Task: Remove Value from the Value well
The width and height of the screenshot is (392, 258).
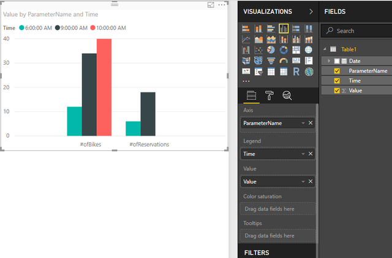Action: click(311, 182)
